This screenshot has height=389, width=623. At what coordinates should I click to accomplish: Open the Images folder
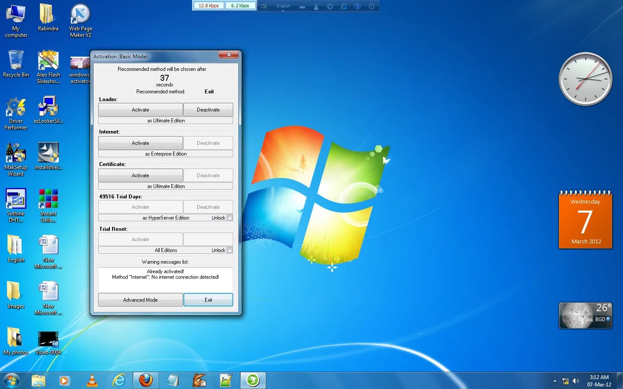pyautogui.click(x=16, y=295)
